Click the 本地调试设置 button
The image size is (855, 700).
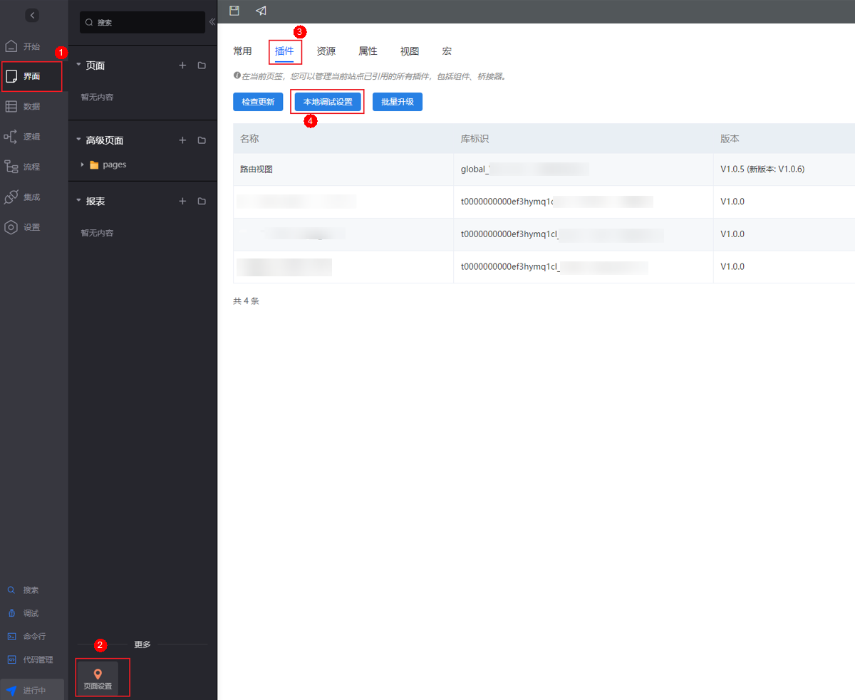(x=328, y=102)
